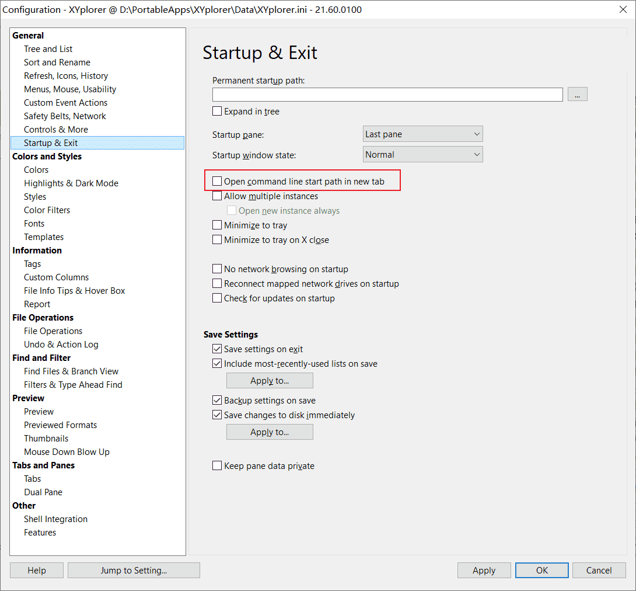This screenshot has height=591, width=636.
Task: Open the Help button
Action: coord(37,571)
